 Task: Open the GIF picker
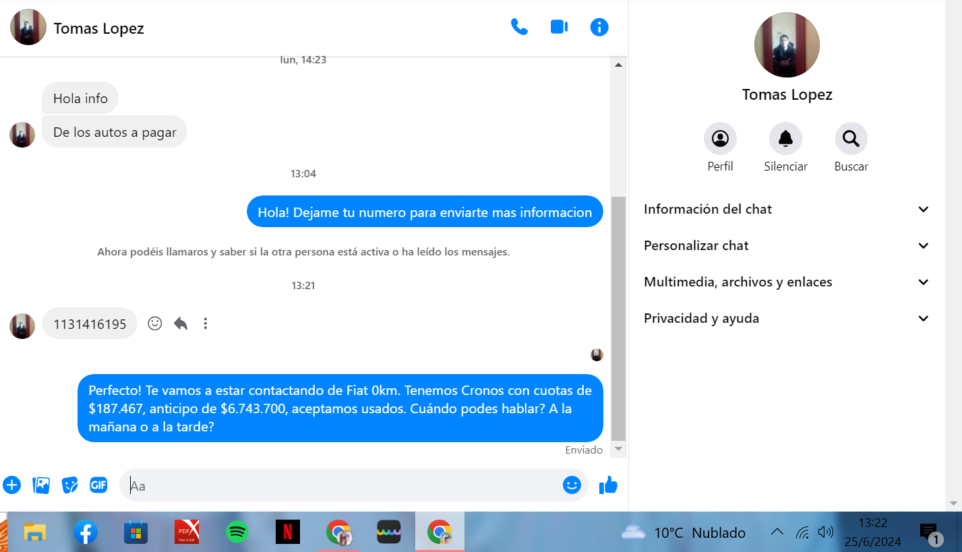pos(99,485)
